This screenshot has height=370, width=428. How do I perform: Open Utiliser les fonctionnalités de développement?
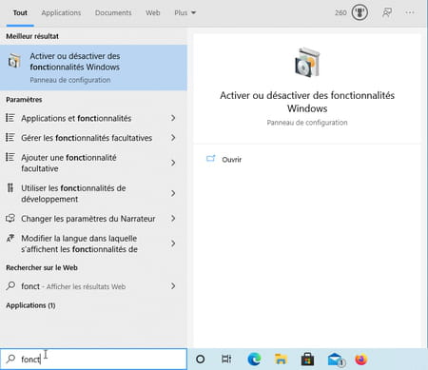pyautogui.click(x=93, y=193)
